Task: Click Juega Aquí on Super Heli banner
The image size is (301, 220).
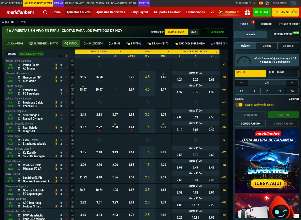Action: [267, 183]
